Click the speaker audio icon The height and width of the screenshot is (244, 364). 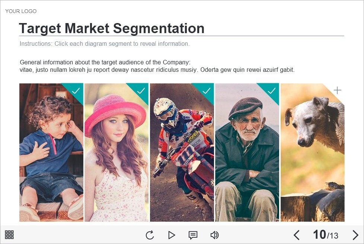(x=215, y=235)
